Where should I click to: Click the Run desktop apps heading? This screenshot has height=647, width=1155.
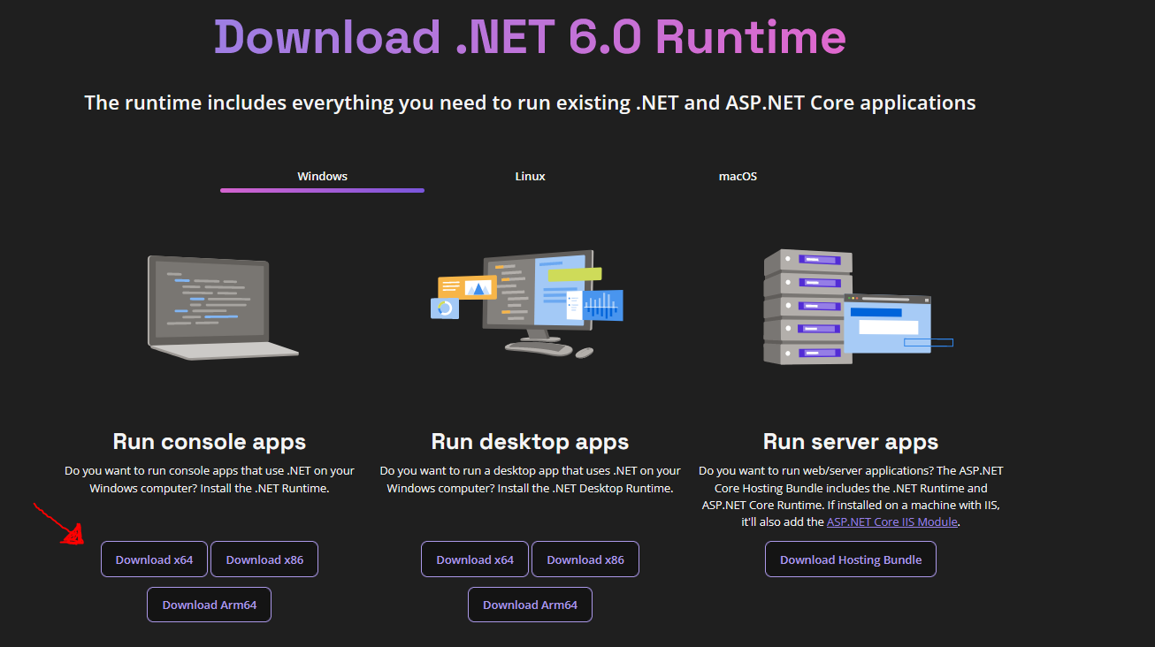pyautogui.click(x=530, y=442)
